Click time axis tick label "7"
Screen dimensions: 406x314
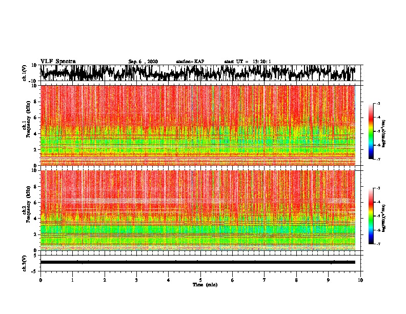pos(265,280)
